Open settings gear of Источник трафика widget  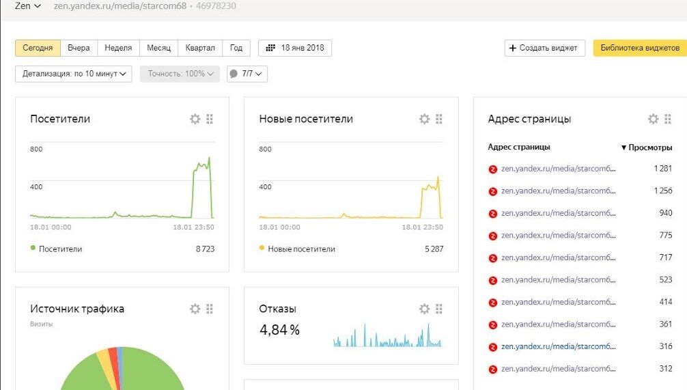click(x=195, y=309)
